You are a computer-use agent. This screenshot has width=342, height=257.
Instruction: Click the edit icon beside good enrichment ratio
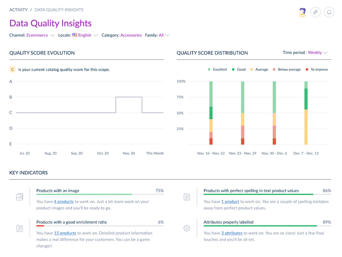point(20,228)
